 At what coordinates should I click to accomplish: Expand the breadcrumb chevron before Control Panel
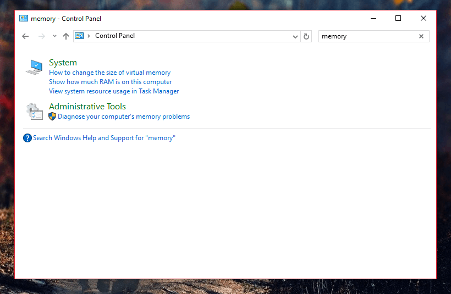coord(89,36)
